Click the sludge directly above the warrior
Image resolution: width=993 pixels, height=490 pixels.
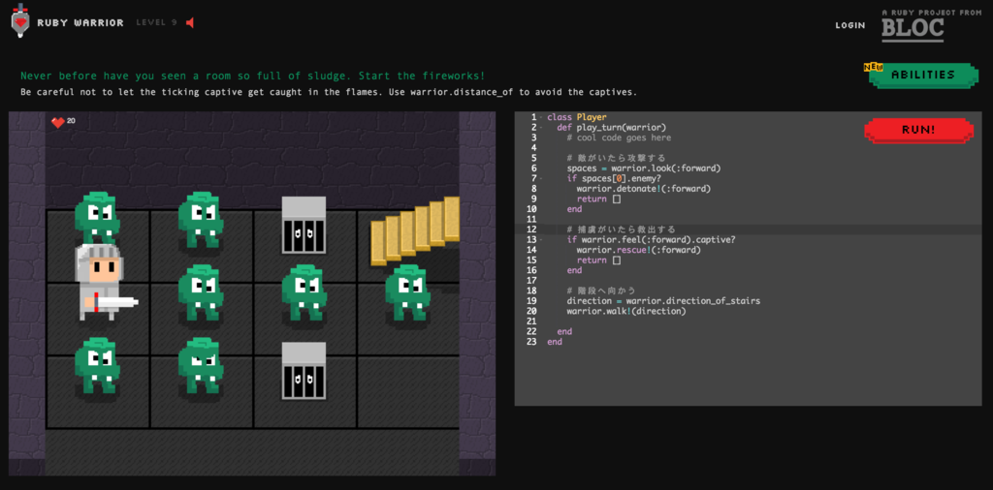point(97,219)
